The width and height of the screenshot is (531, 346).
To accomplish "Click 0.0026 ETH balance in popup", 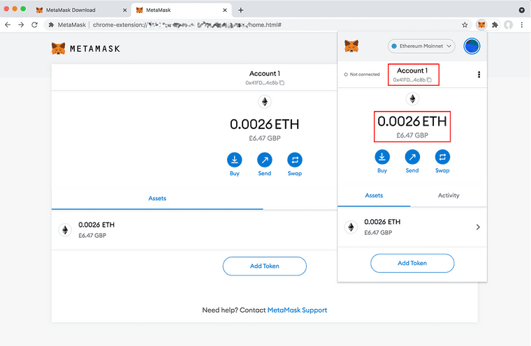I will [x=412, y=121].
